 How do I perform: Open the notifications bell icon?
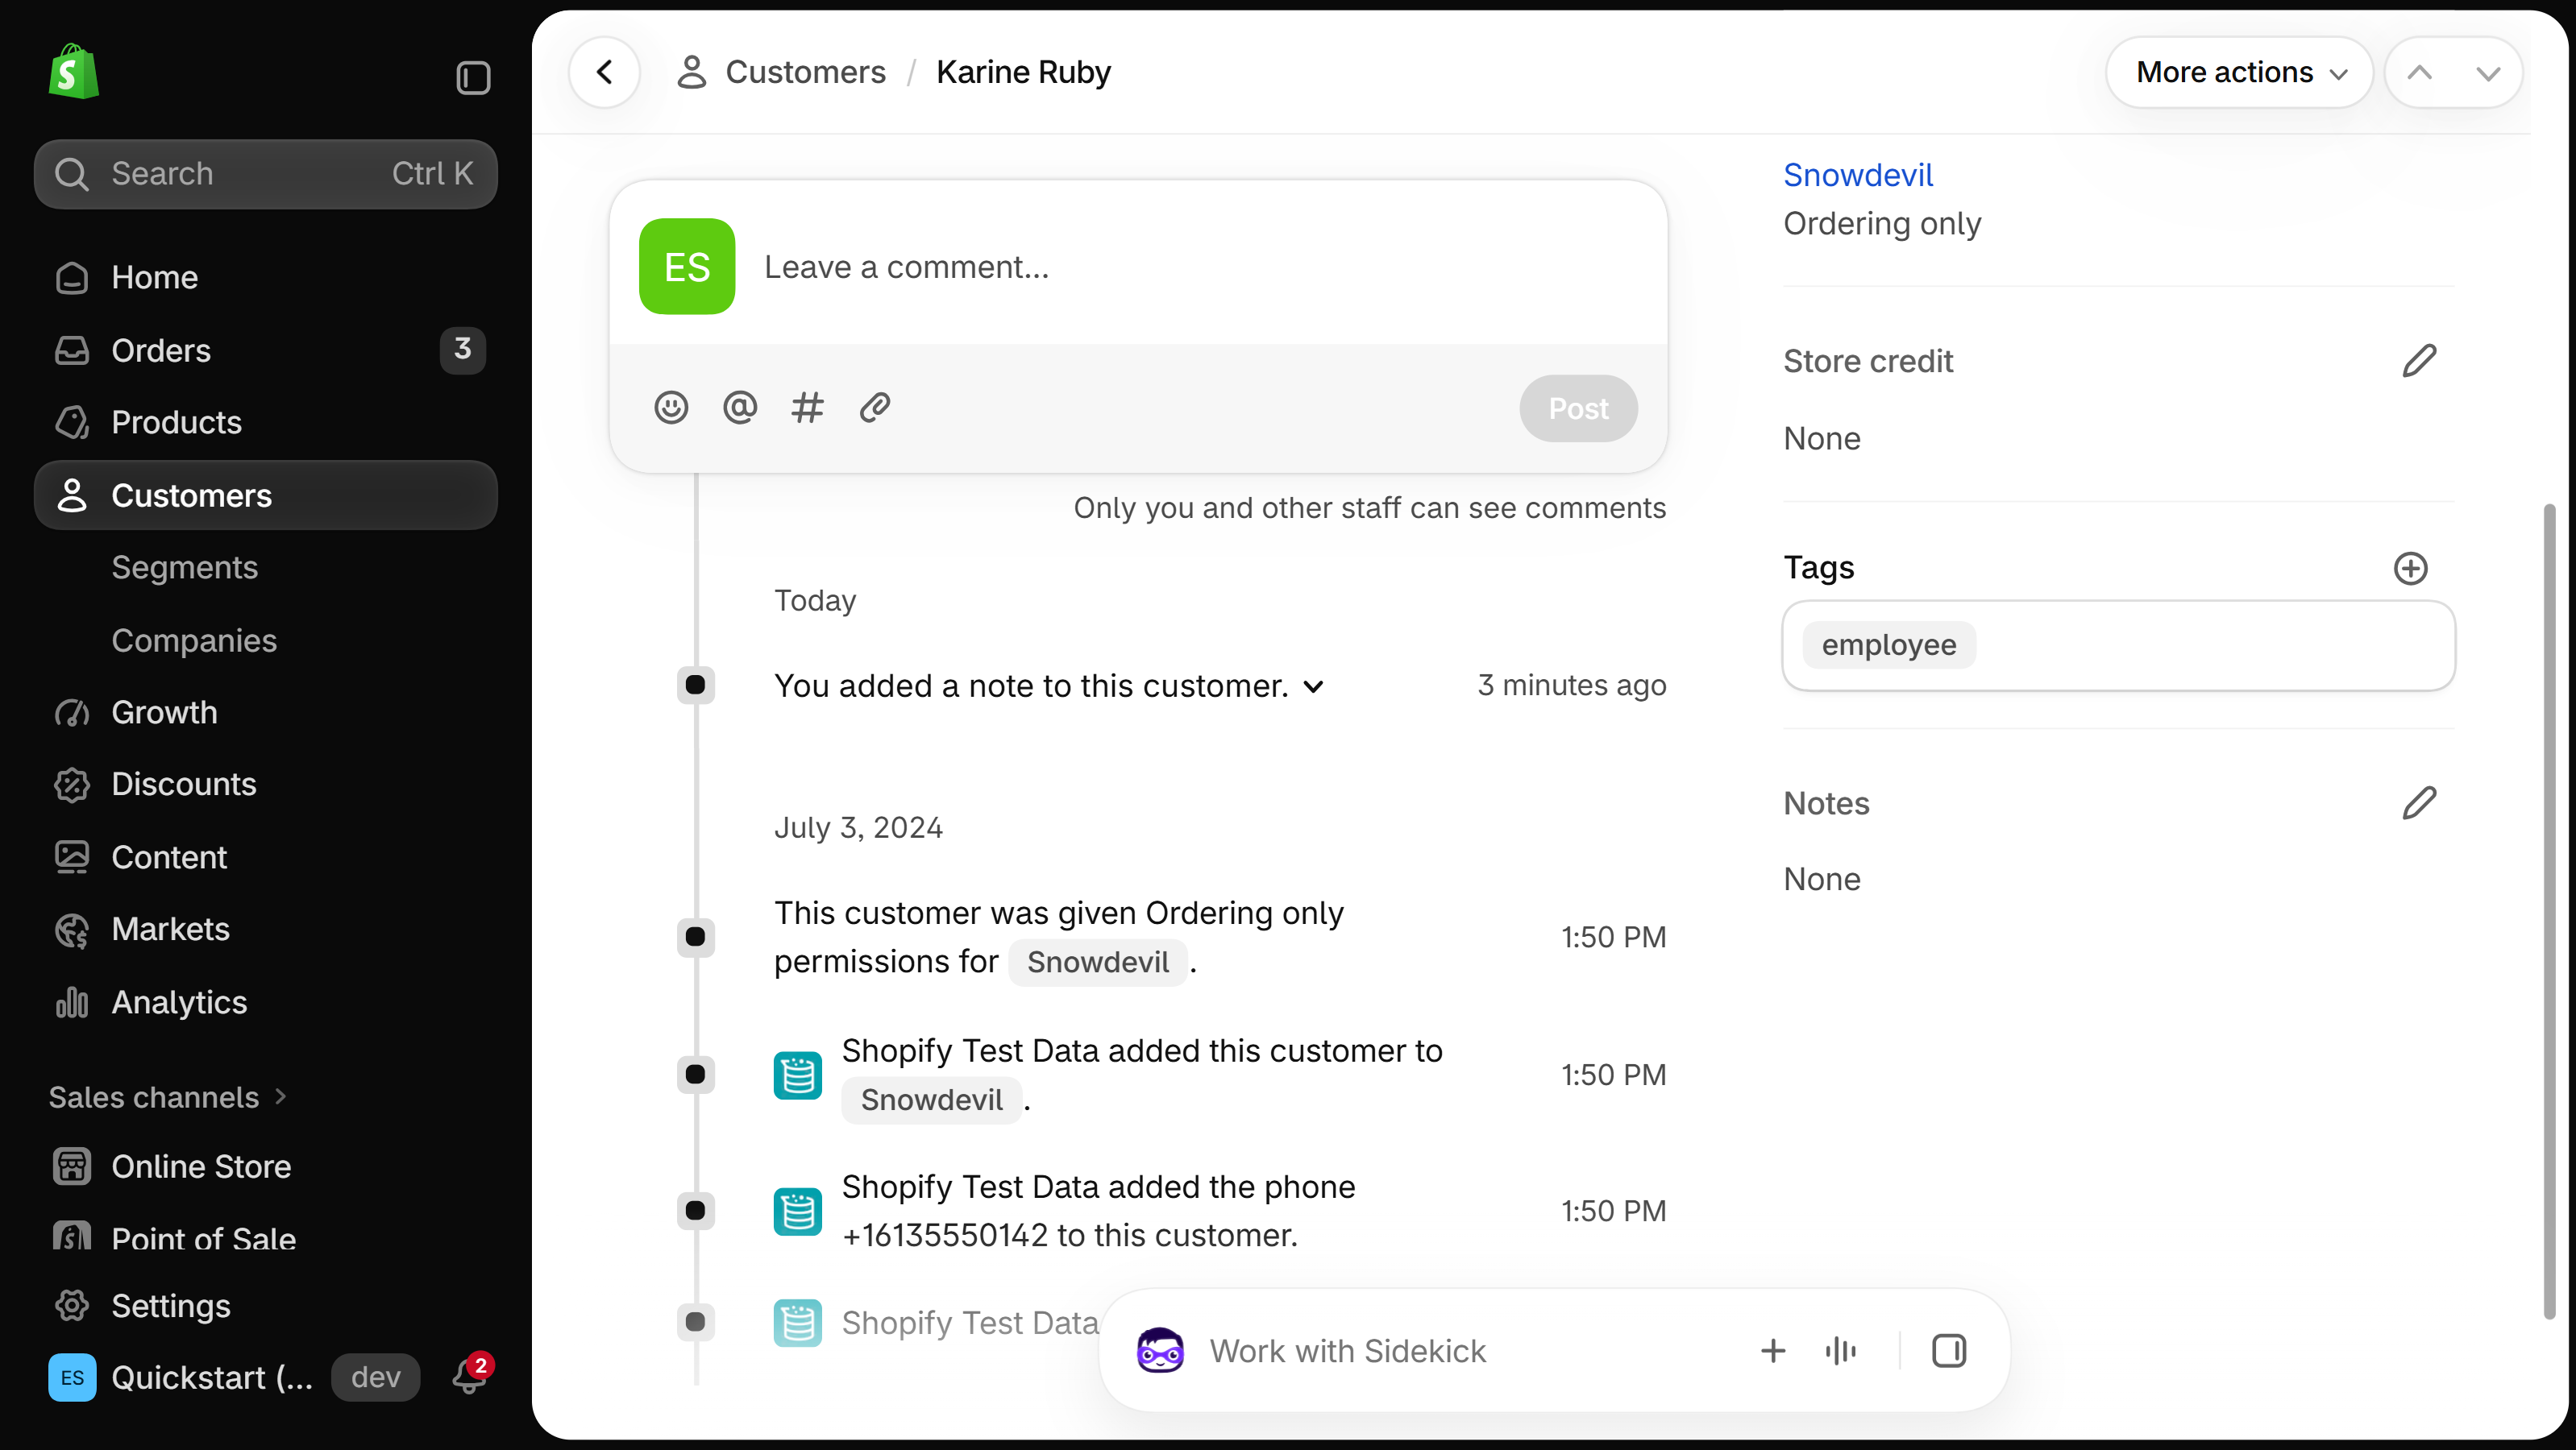(470, 1375)
